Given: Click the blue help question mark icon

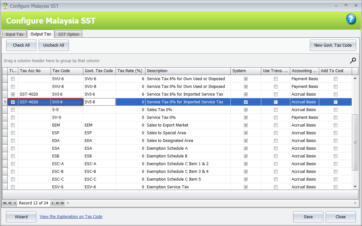Looking at the screenshot, I should tap(351, 19).
